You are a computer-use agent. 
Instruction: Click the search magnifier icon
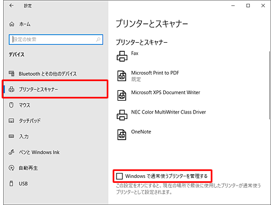click(98, 39)
